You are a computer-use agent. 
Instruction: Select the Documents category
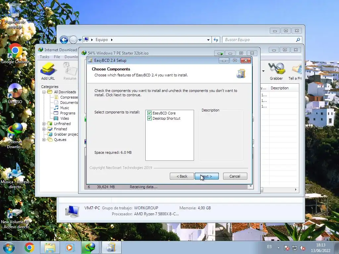[x=66, y=103]
